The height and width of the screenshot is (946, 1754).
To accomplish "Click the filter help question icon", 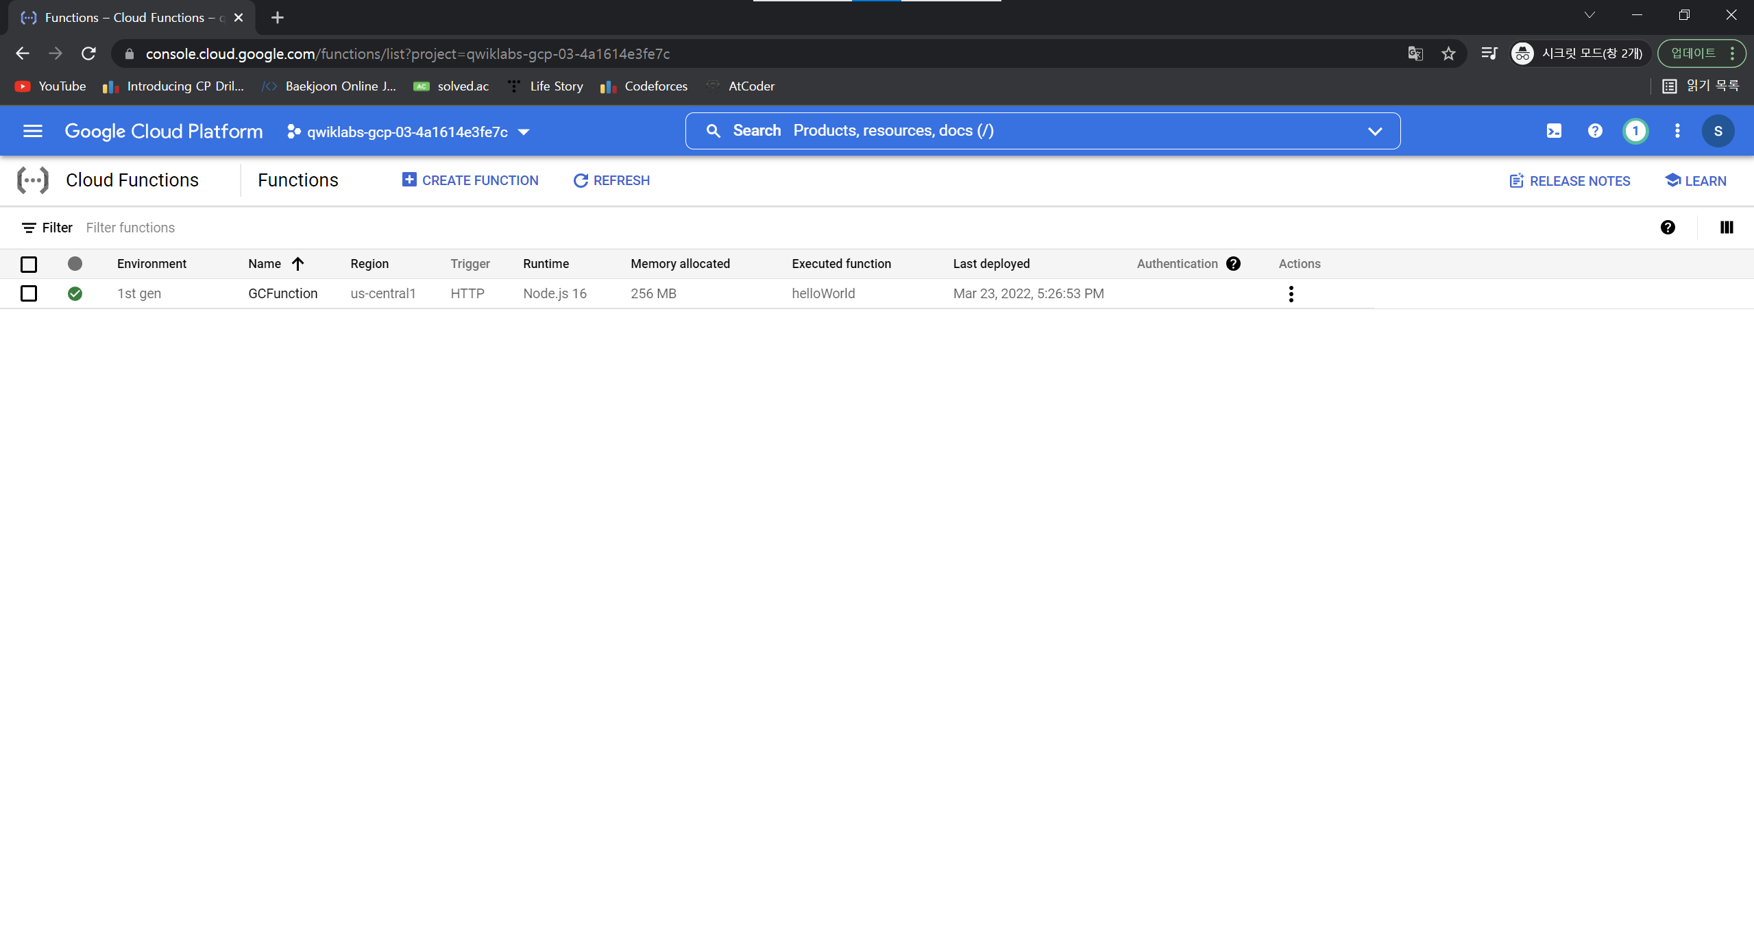I will click(1668, 228).
